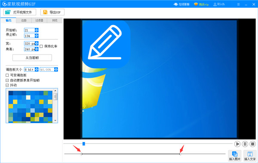Stop playback with the stop icon
Image resolution: width=258 pixels, height=163 pixels.
click(252, 144)
